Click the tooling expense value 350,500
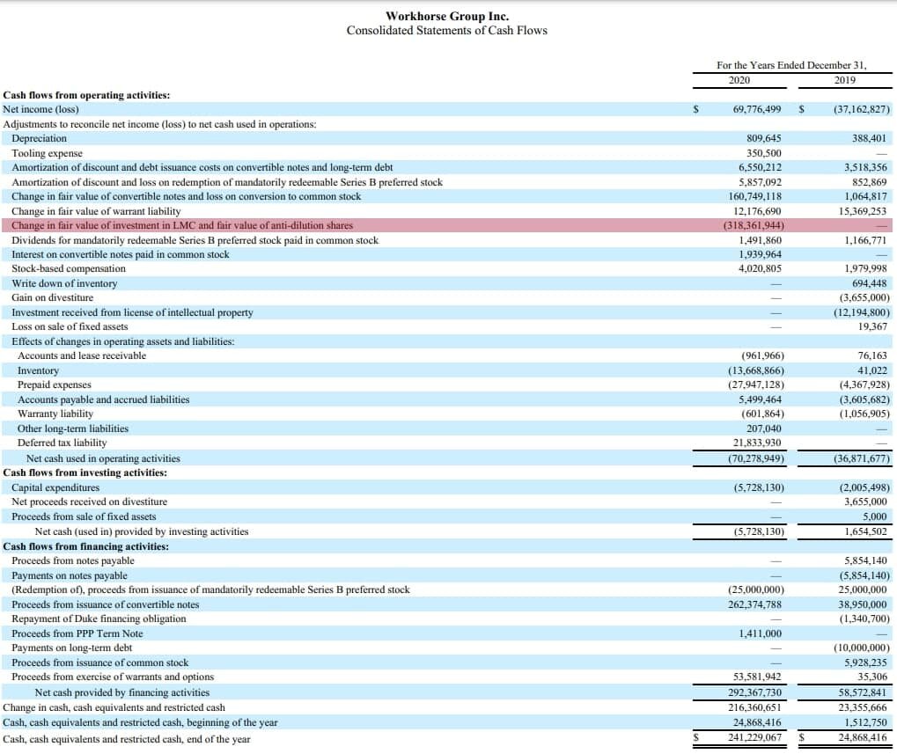 (x=764, y=153)
